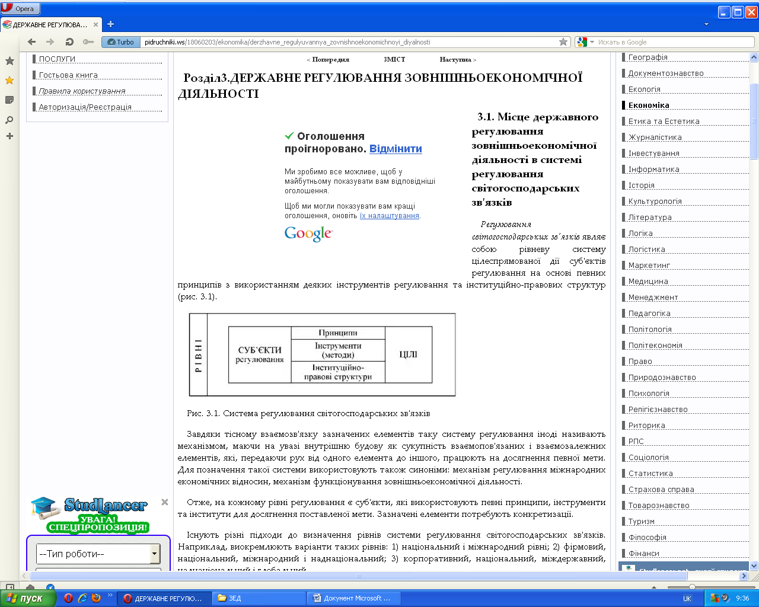Switch to ЗЕД folder taskbar window
Viewport: 759px width, 607px height.
[259, 598]
